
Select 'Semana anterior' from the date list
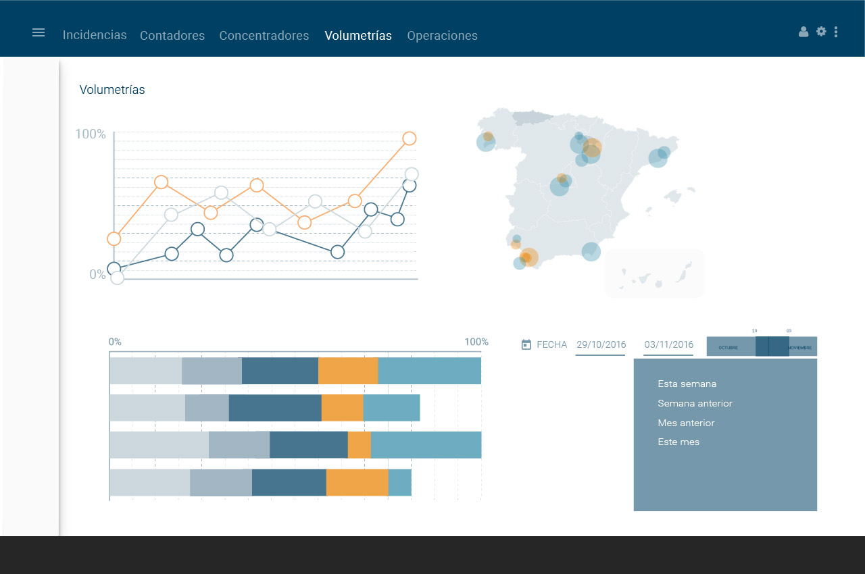click(695, 403)
